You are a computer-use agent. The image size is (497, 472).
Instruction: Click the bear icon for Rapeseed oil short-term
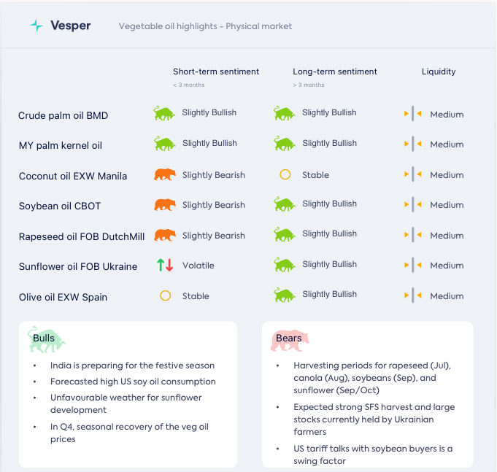[165, 235]
